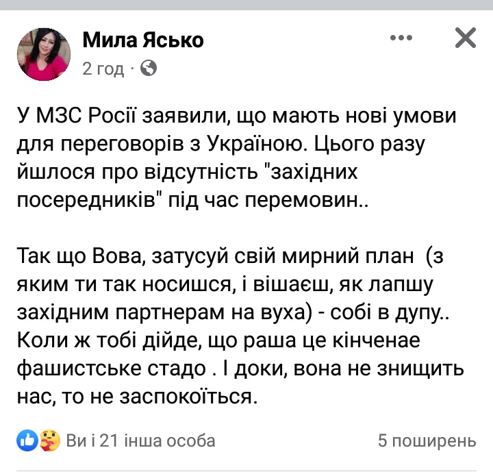Hide the post with the X icon
This screenshot has height=474, width=493.
coord(466,38)
